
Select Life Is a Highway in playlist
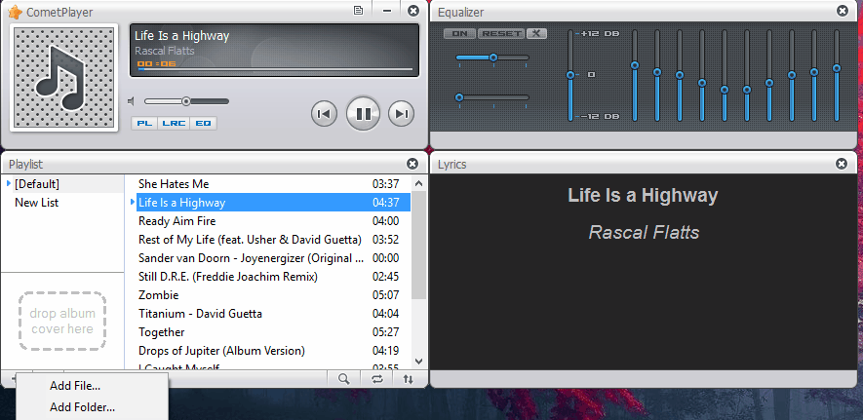pos(274,203)
